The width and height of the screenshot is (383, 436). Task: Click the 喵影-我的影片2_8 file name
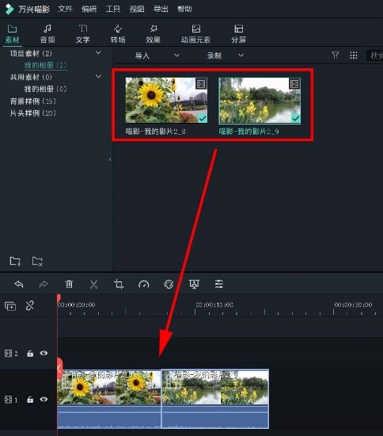155,132
